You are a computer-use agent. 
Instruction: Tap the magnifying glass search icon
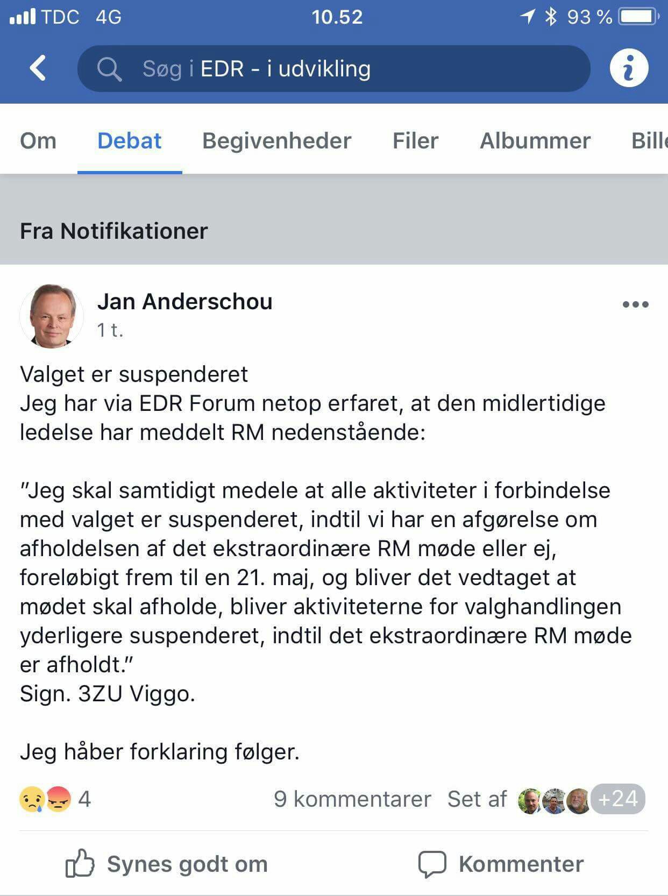pyautogui.click(x=109, y=69)
